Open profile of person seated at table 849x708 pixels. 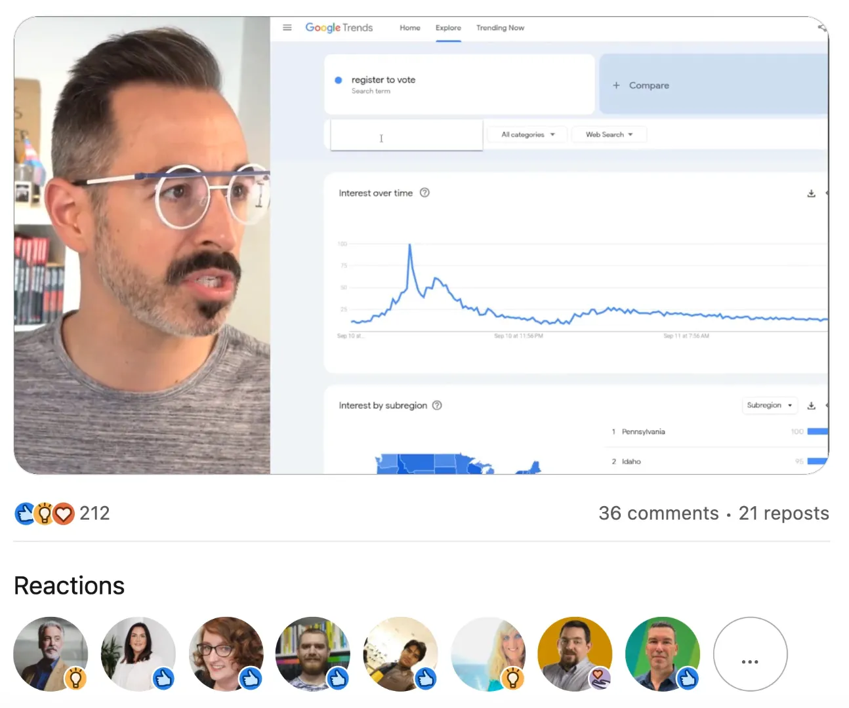(x=400, y=654)
